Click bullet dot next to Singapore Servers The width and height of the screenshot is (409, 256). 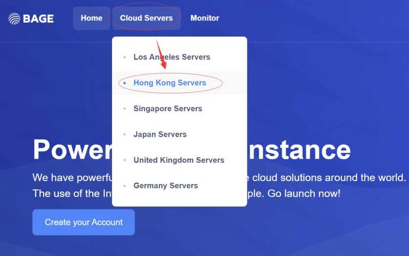[124, 109]
